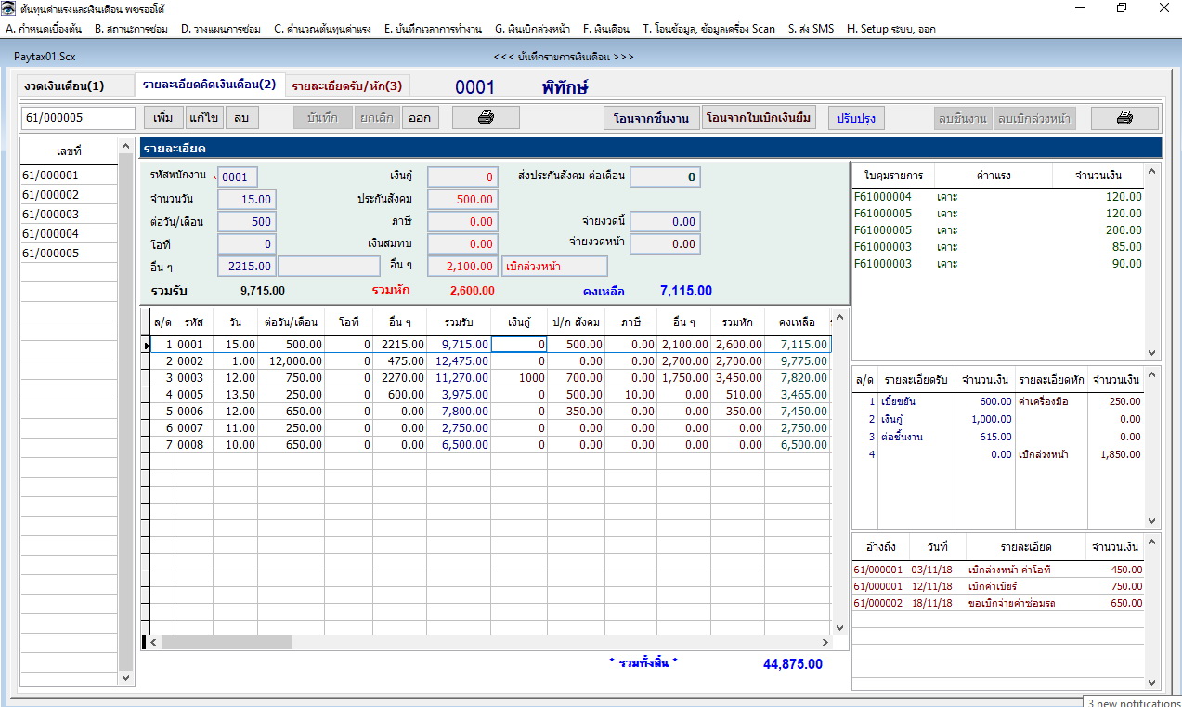Image resolution: width=1182 pixels, height=707 pixels.
Task: Click the grid's horizontal scrollbar right arrow
Action: (825, 642)
